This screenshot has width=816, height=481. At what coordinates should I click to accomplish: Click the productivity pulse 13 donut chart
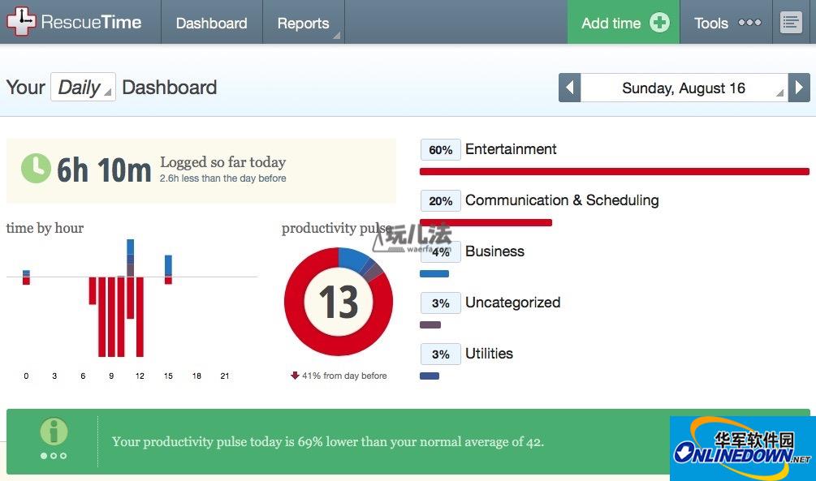[x=339, y=302]
